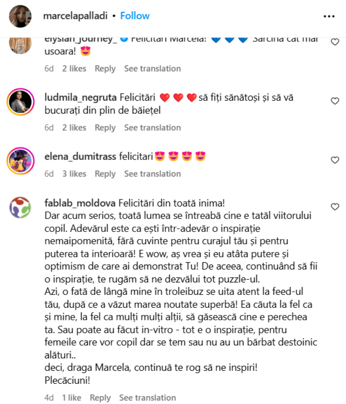The height and width of the screenshot is (404, 346).
Task: Reply to ludmila_negruta's comment
Action: pos(105,128)
